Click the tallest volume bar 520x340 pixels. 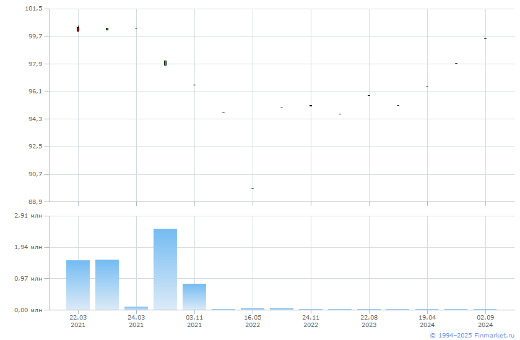tap(165, 269)
